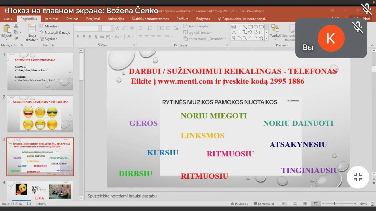Switch to the Animacijos ribbon tab
The image size is (376, 211).
click(116, 19)
